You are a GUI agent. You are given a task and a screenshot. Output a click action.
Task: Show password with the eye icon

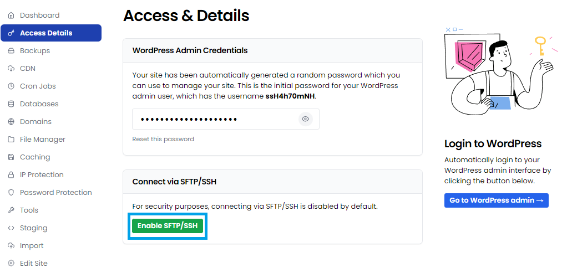(305, 119)
